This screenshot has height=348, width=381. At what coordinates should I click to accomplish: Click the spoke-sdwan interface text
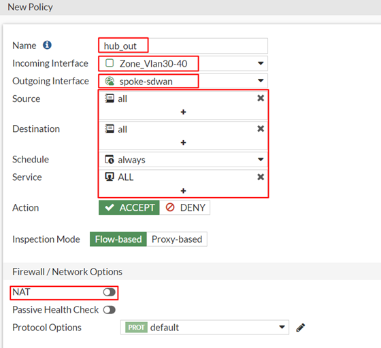pos(146,82)
